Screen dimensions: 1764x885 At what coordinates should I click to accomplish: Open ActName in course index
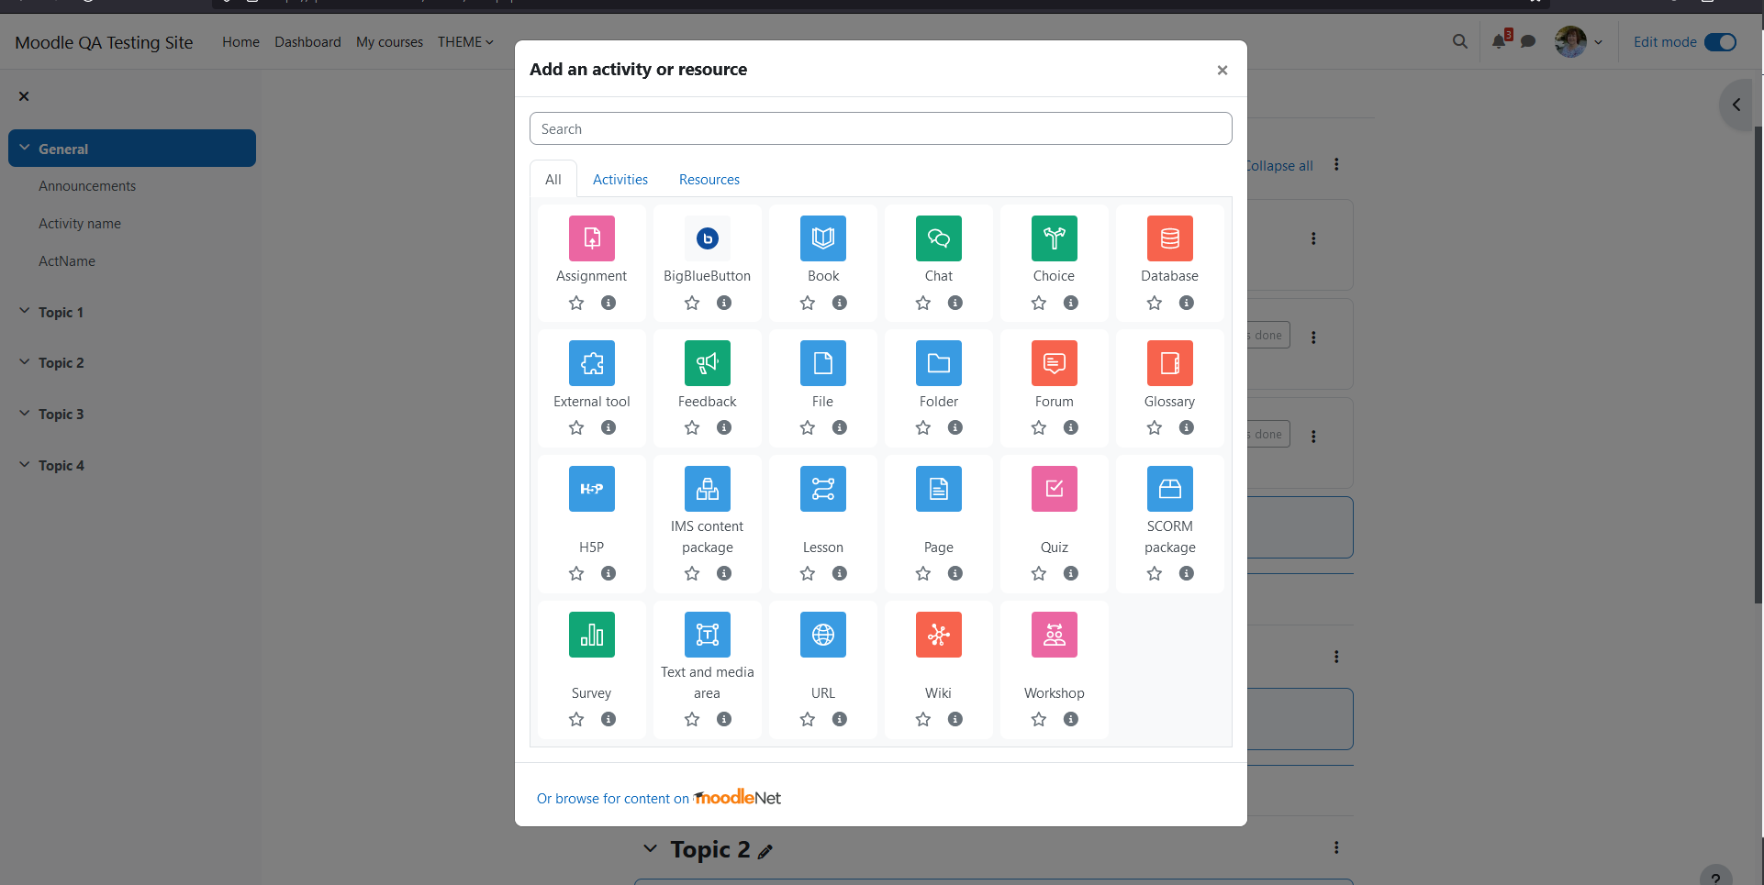(x=67, y=261)
